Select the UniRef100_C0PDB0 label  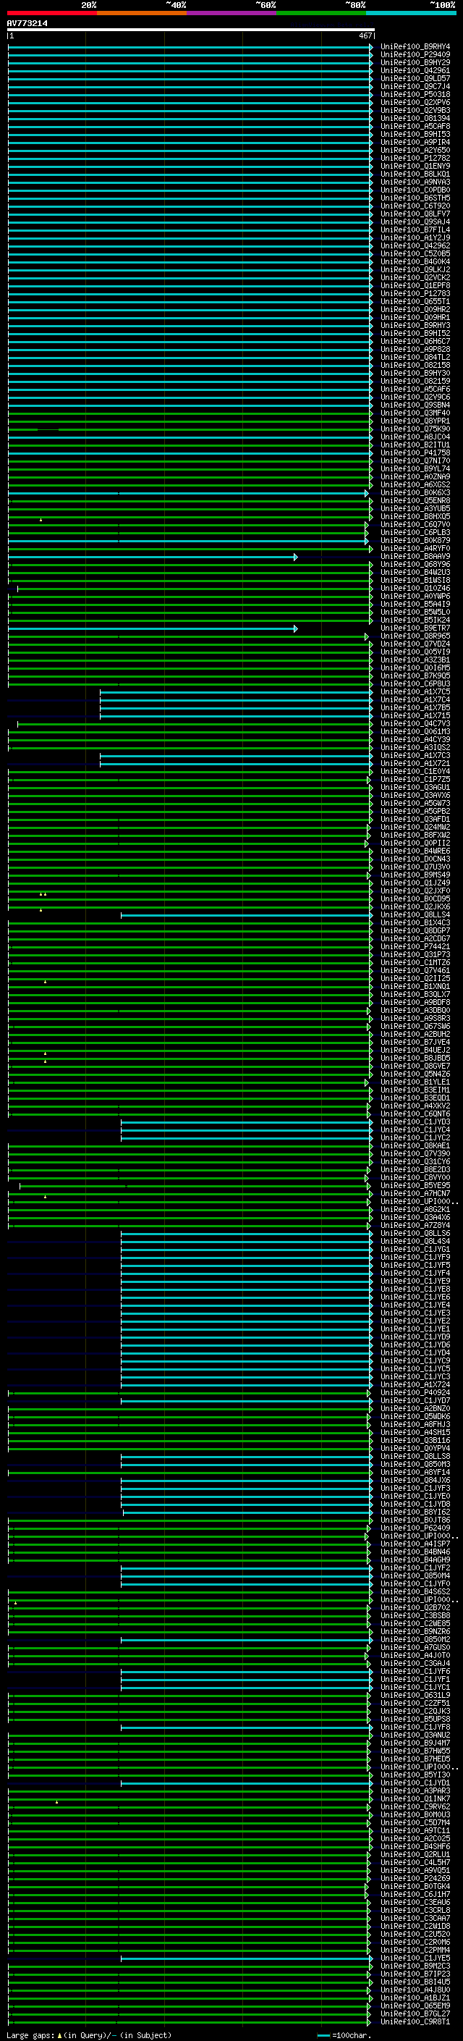click(x=415, y=190)
